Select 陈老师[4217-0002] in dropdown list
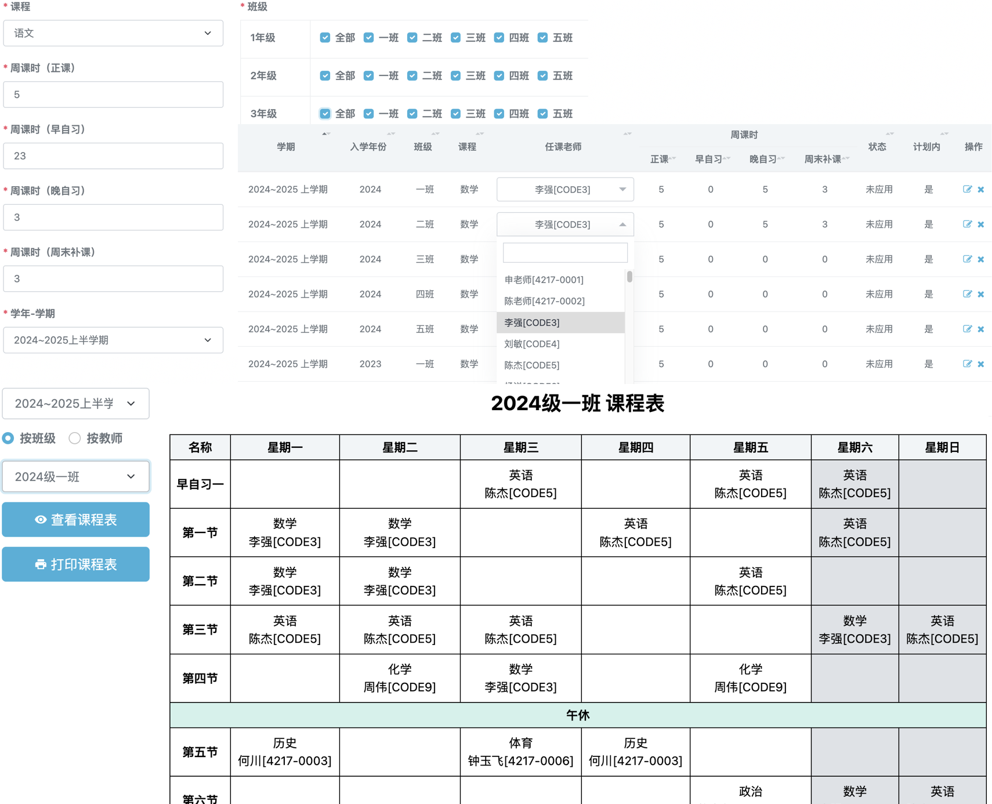The height and width of the screenshot is (804, 992). click(x=544, y=301)
